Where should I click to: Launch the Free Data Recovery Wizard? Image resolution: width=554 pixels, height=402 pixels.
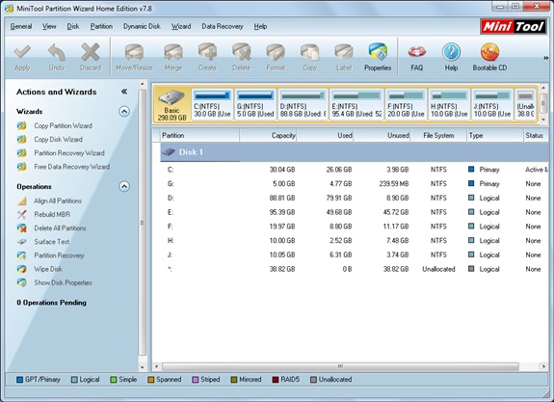[71, 167]
